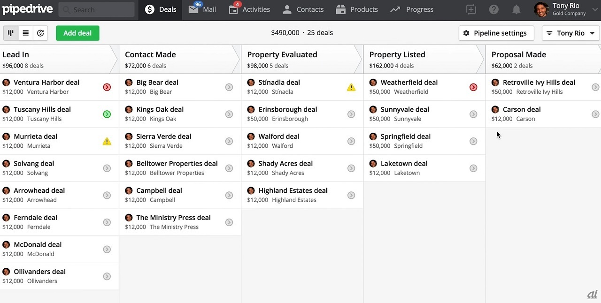Click the green activity icon on Tuscany Hills deal
This screenshot has height=303, width=601.
click(107, 114)
